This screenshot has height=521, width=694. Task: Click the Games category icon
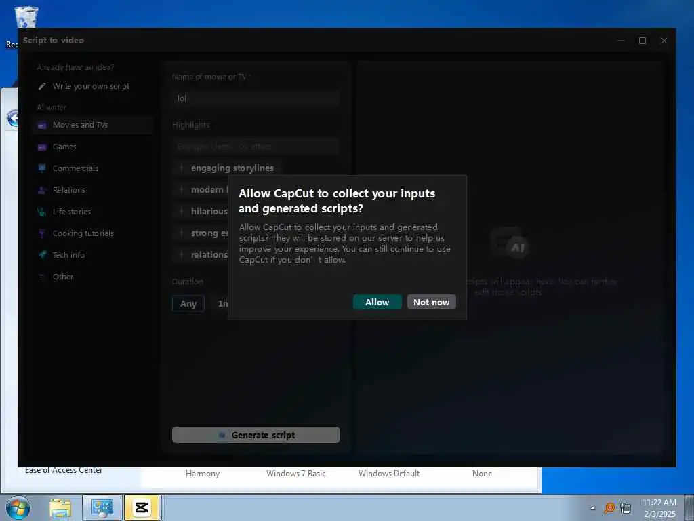(x=42, y=147)
